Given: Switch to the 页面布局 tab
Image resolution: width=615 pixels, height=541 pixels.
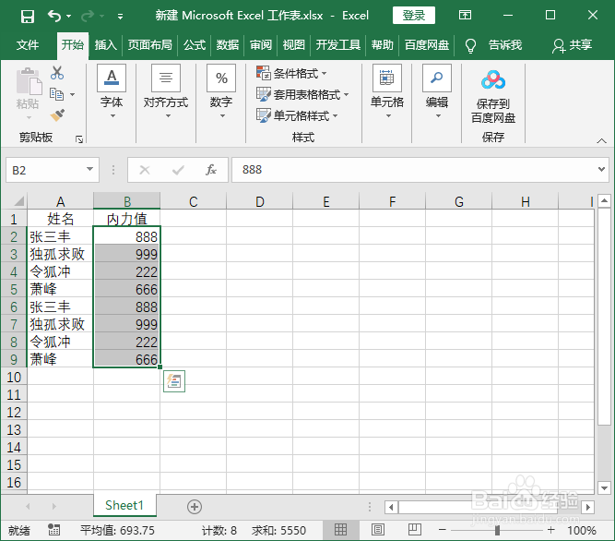Looking at the screenshot, I should coord(149,44).
